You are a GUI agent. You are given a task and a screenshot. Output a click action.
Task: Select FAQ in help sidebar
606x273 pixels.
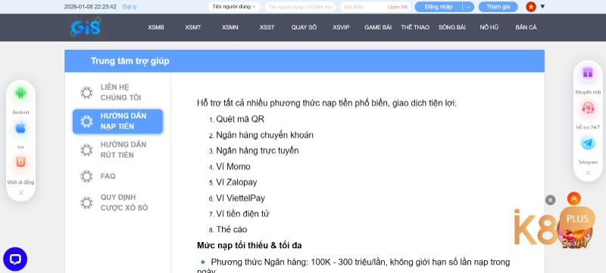117,176
